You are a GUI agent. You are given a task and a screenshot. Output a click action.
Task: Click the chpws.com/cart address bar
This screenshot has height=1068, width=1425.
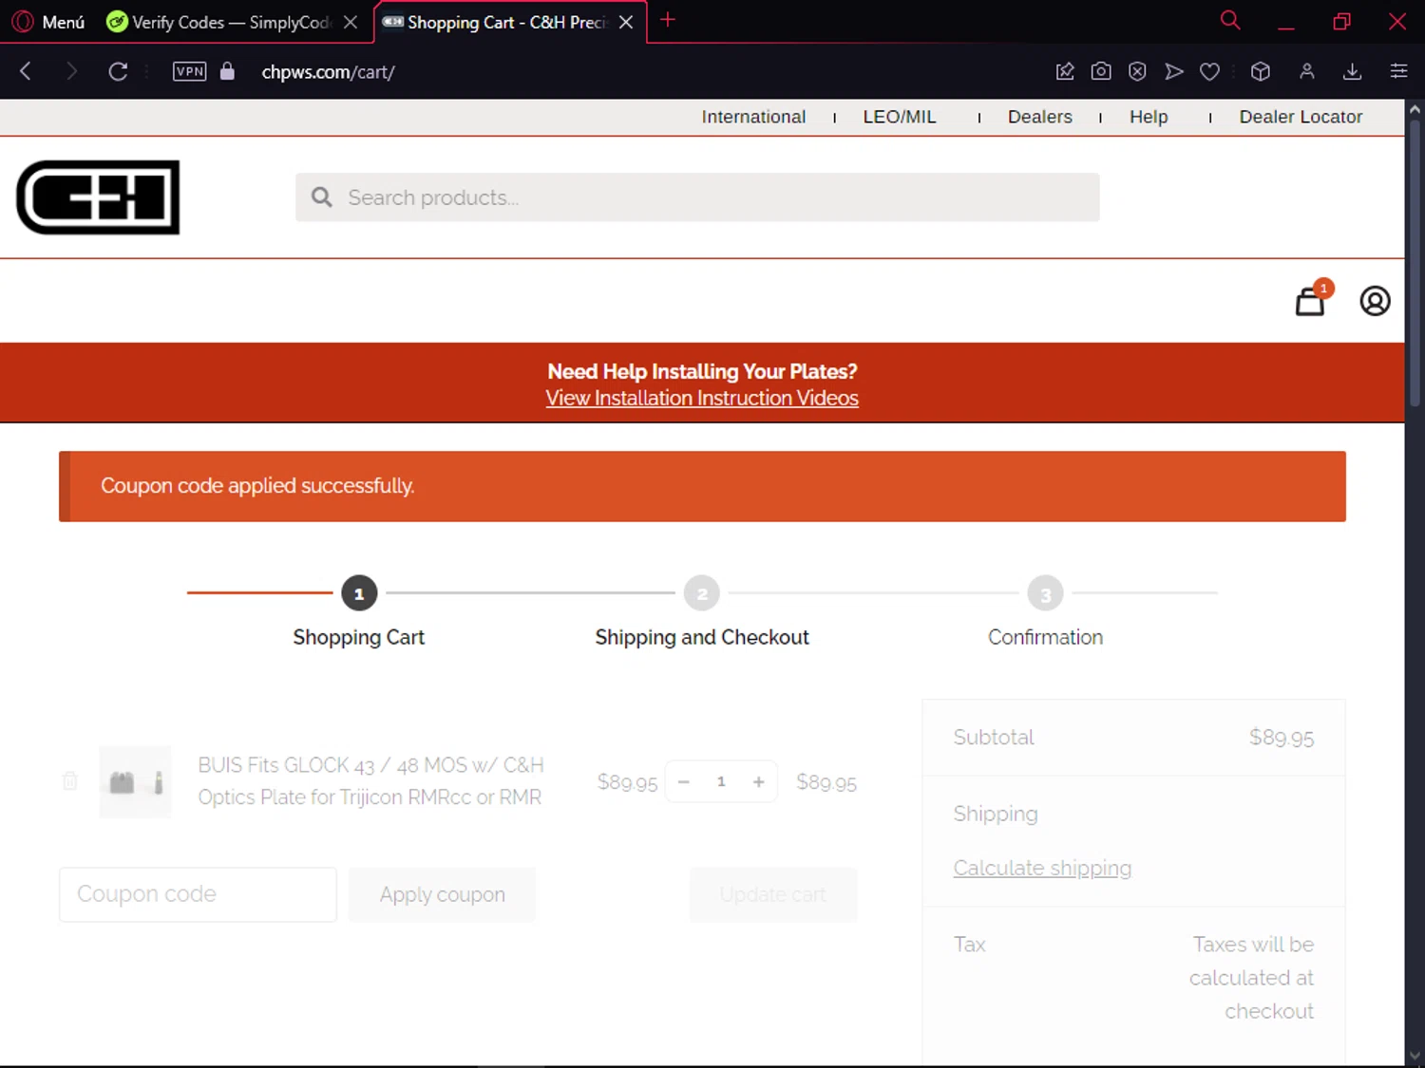pos(328,72)
